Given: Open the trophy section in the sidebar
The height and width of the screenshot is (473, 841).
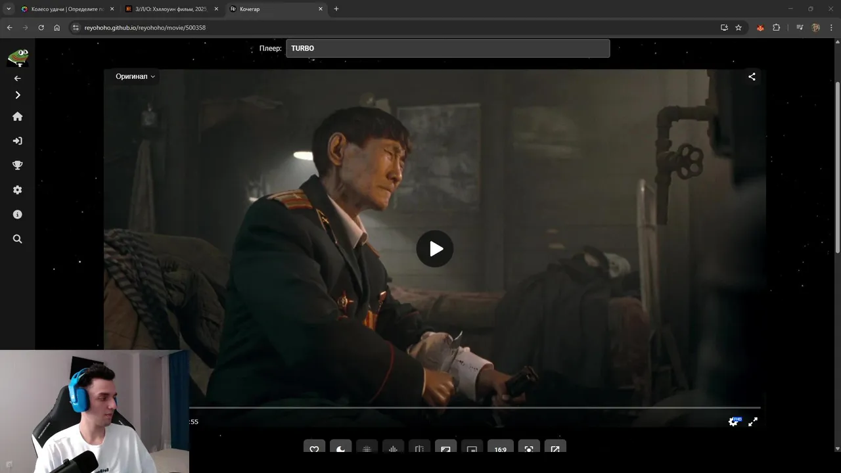Looking at the screenshot, I should (18, 166).
